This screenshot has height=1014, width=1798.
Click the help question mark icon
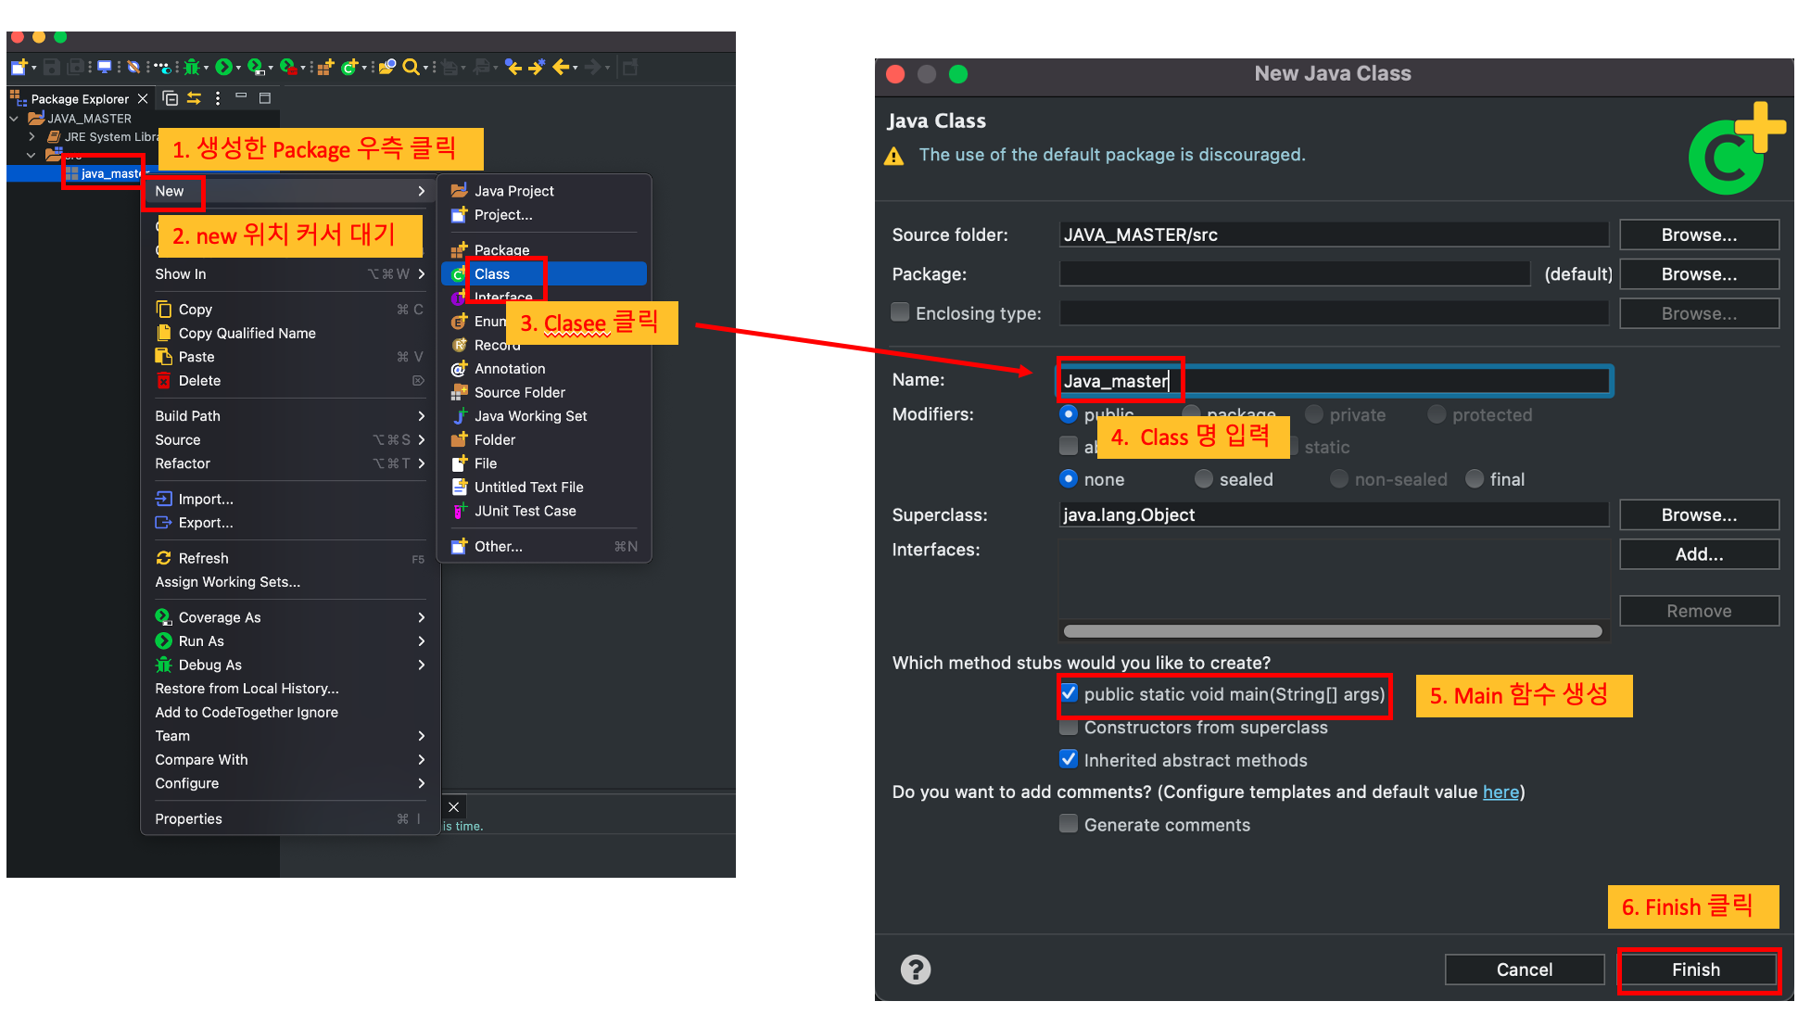pos(915,970)
